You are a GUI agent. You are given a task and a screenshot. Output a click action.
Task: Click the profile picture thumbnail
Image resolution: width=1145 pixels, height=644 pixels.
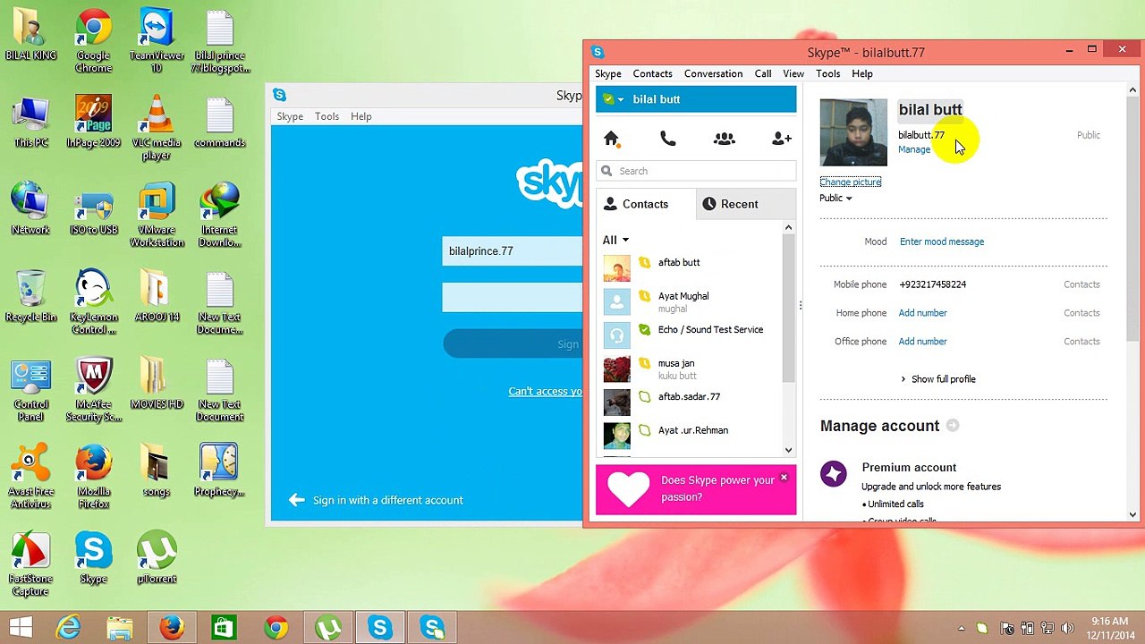tap(853, 132)
